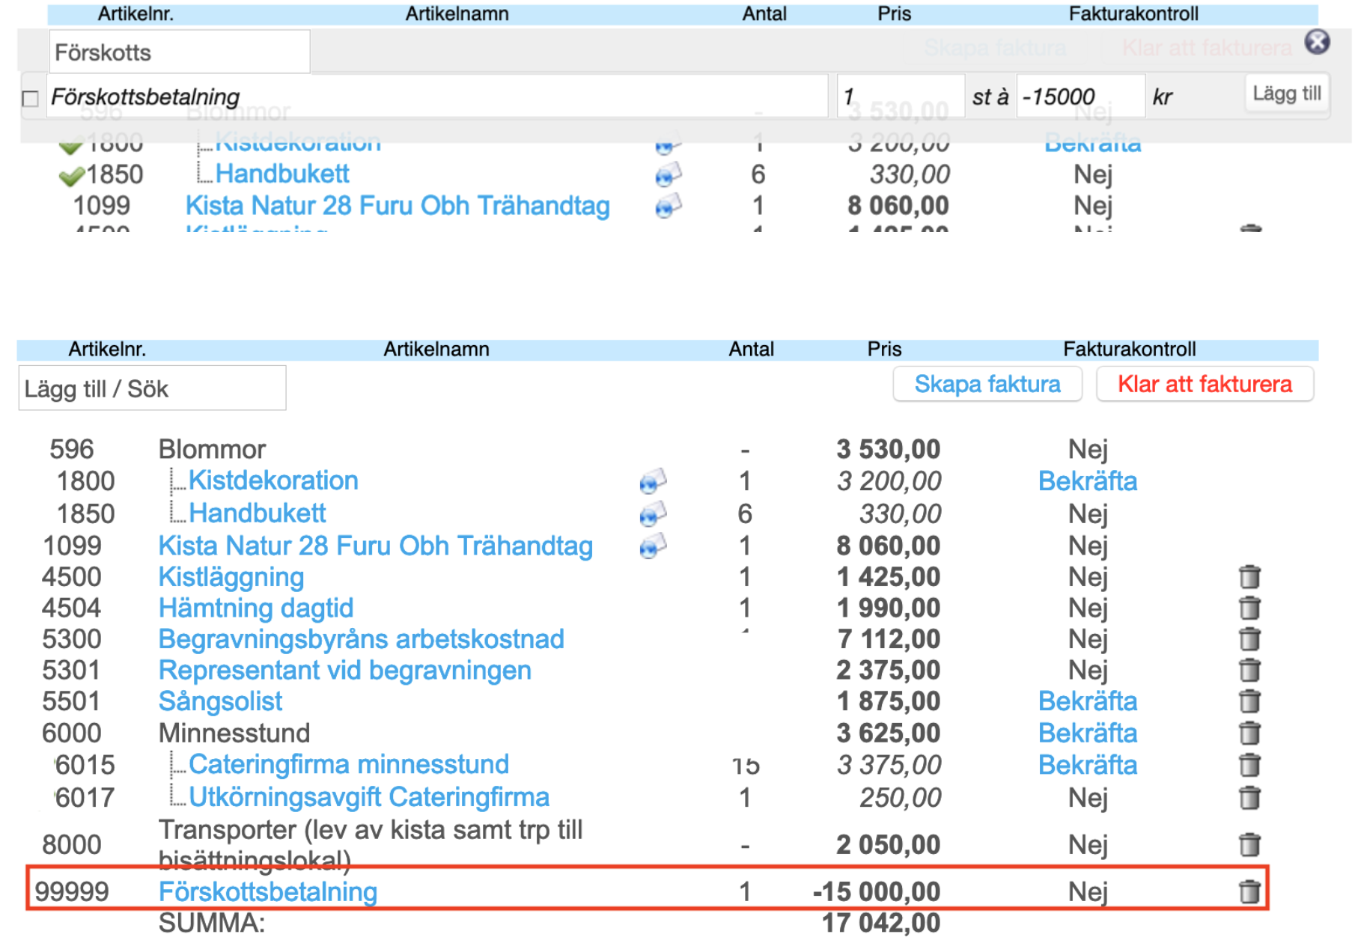Click Bekräfta for Cateringfirma minnesstund
Screen dimensions: 1358x949
1088,765
